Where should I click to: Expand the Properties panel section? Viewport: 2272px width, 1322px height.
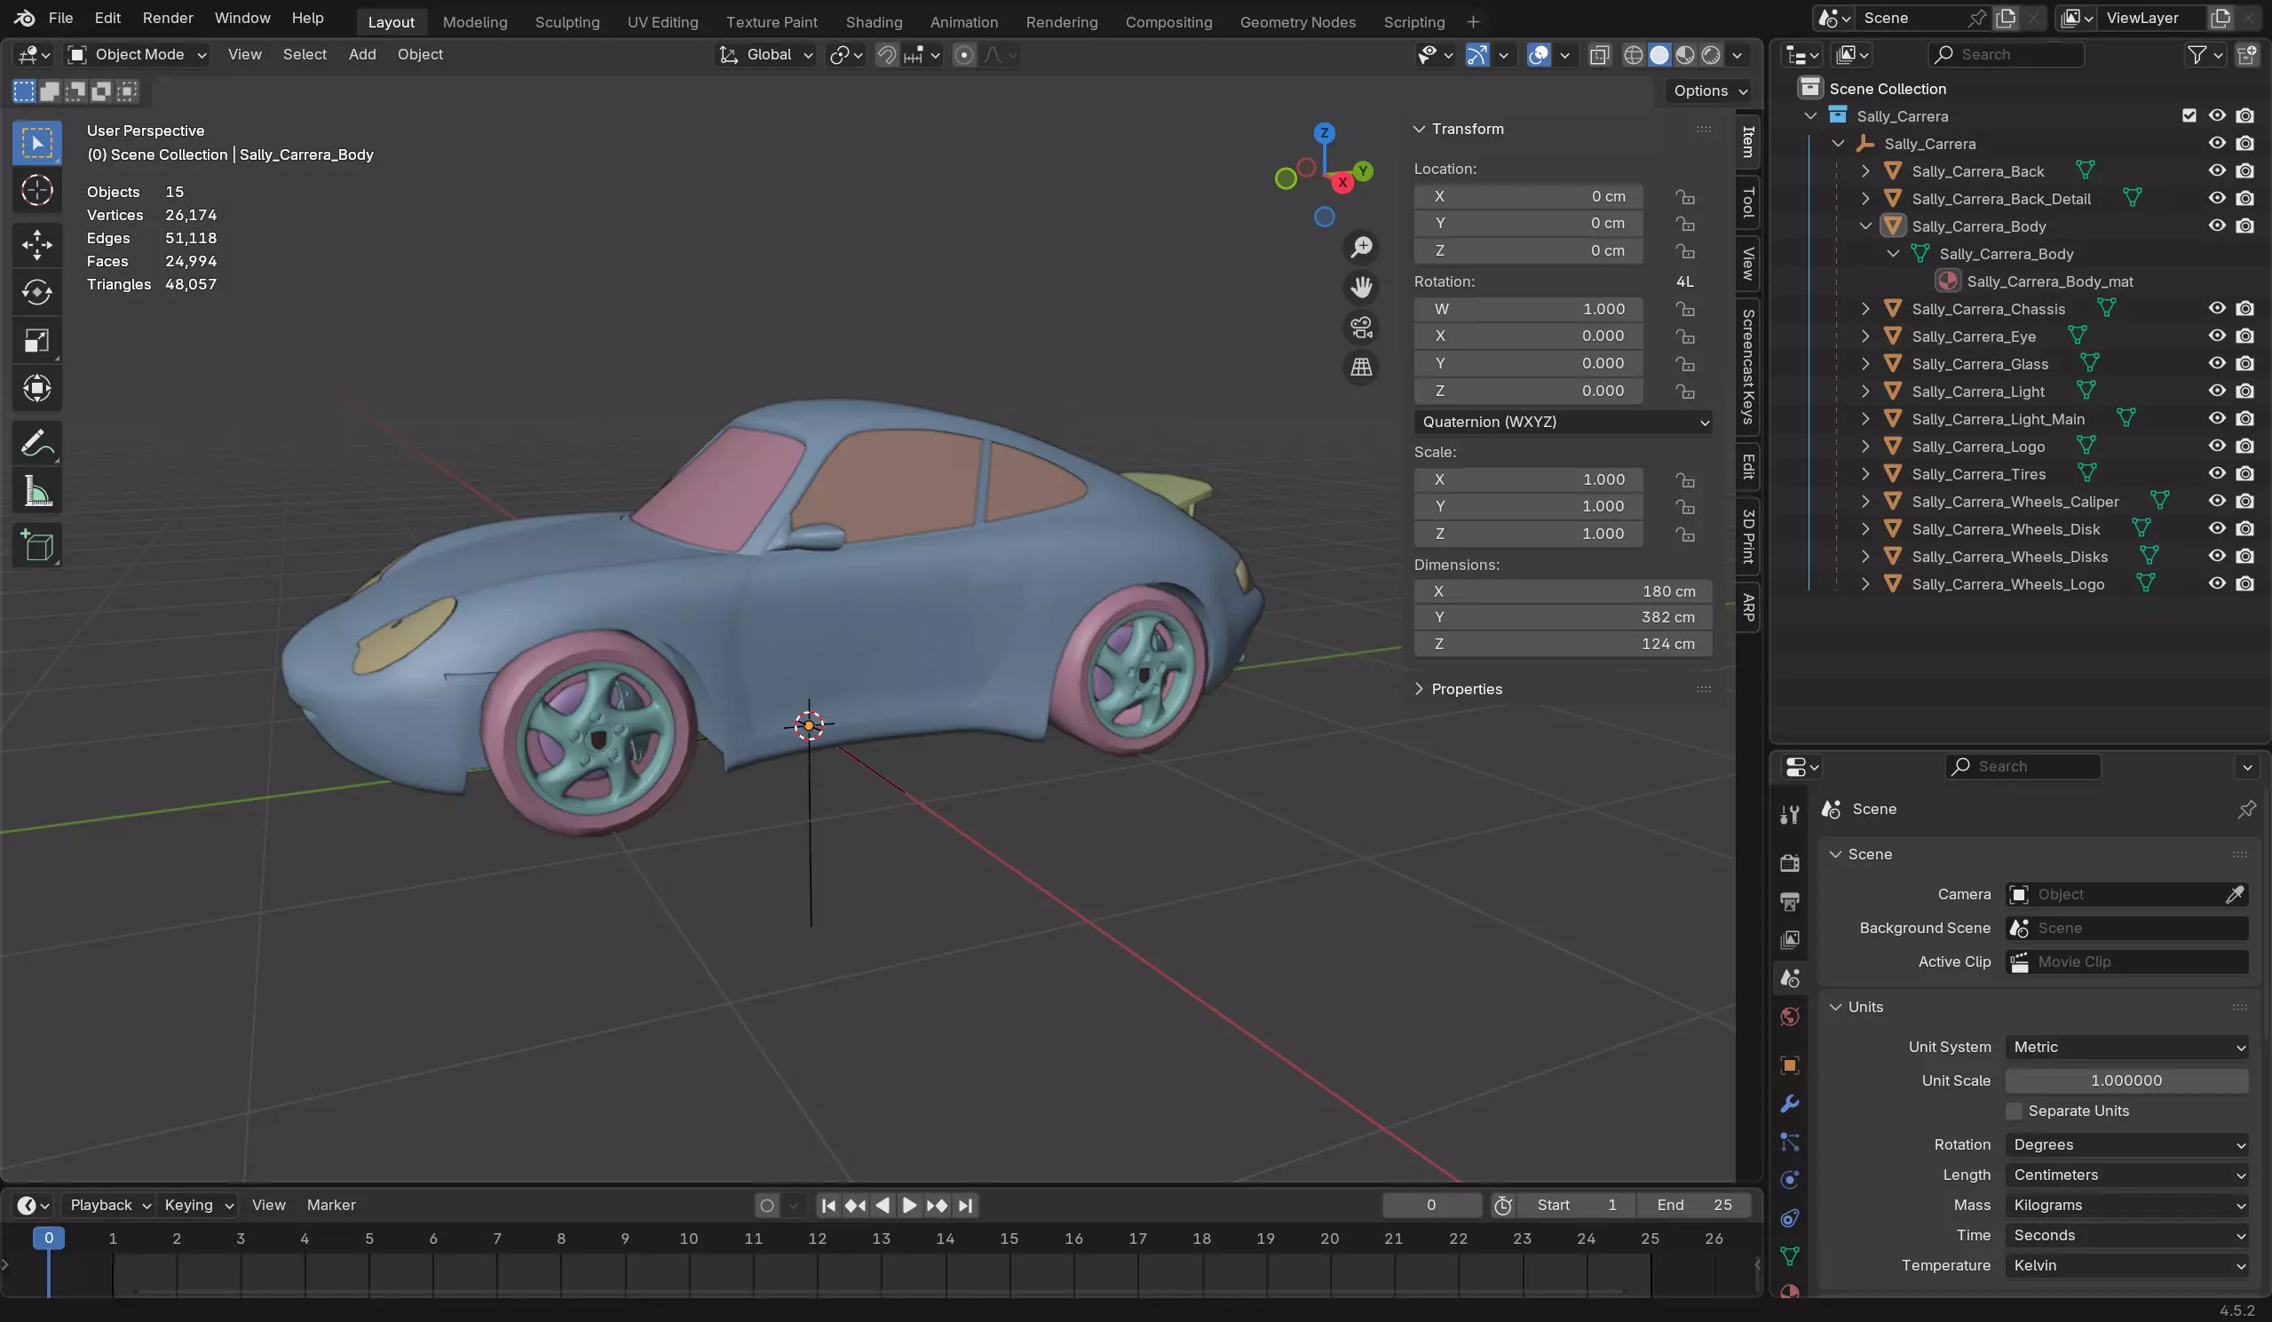[x=1419, y=689]
